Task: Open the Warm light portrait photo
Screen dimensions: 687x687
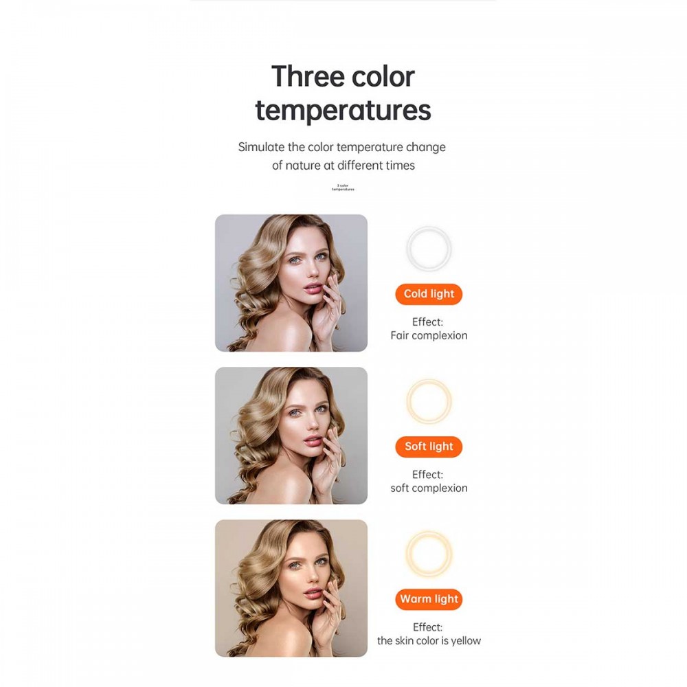Action: click(291, 588)
